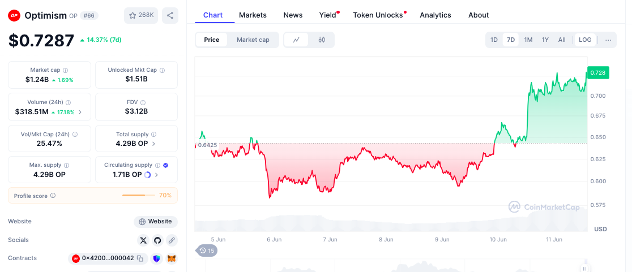Open the Token Unlocks tab
The height and width of the screenshot is (272, 632).
(x=378, y=15)
